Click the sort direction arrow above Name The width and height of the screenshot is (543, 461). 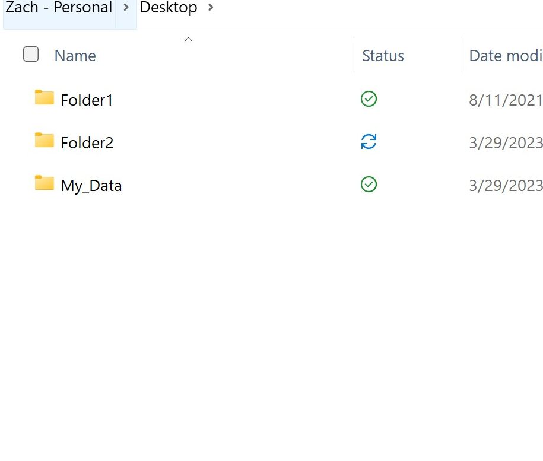tap(188, 40)
